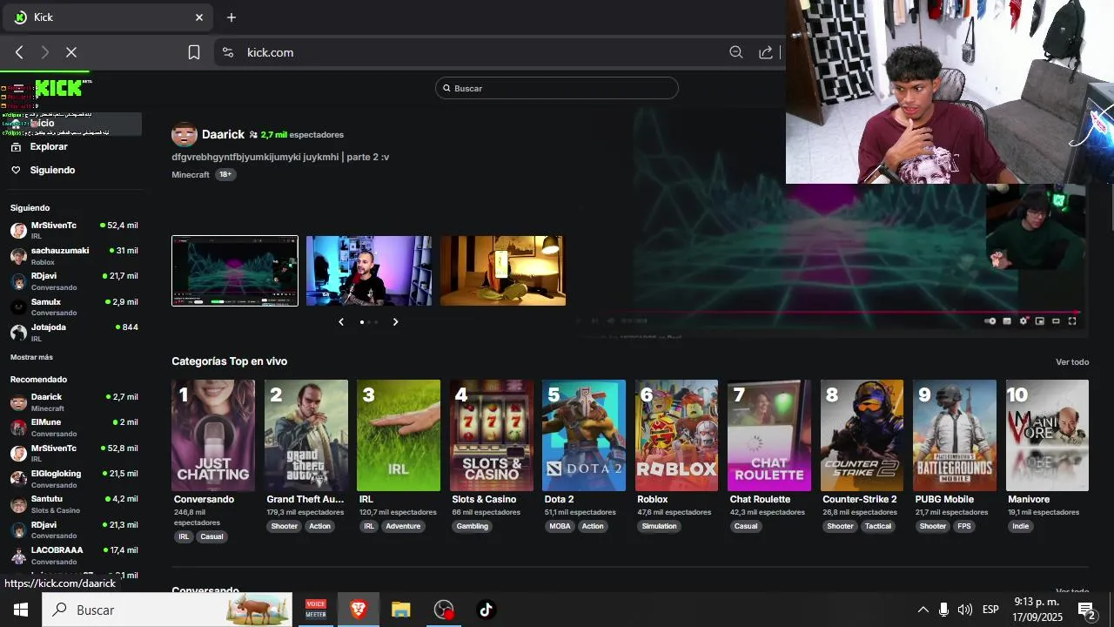
Task: Open the PUBG Mobile category card
Action: [955, 435]
